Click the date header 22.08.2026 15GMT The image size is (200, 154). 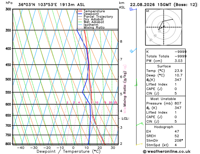[150, 5]
